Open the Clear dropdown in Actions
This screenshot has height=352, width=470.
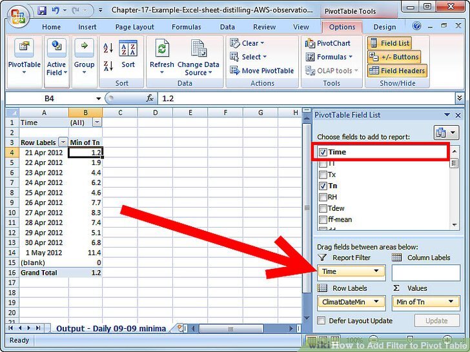[x=247, y=43]
